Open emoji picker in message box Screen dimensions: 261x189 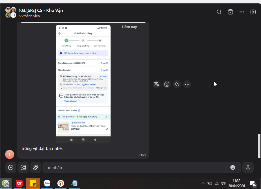point(233,167)
